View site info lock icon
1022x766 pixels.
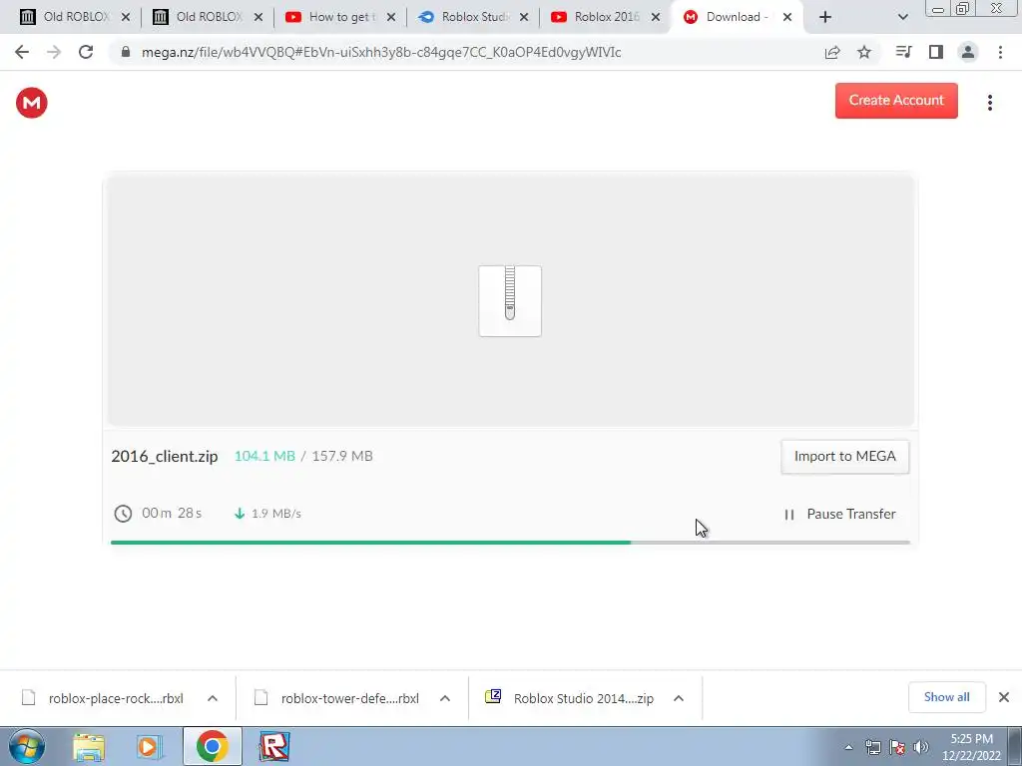click(126, 52)
